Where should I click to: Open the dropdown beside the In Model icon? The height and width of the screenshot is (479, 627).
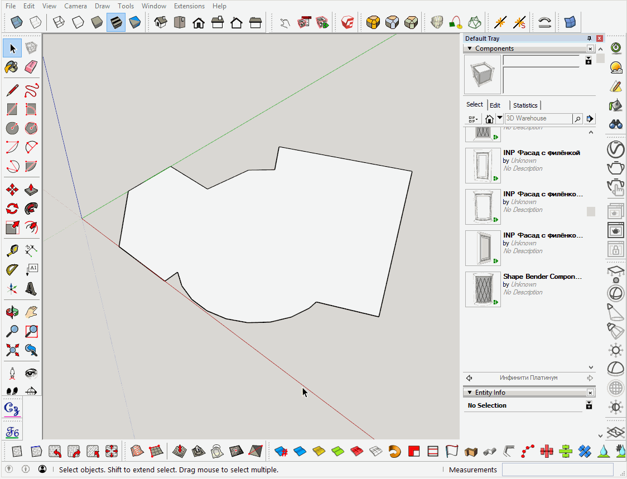click(x=499, y=118)
